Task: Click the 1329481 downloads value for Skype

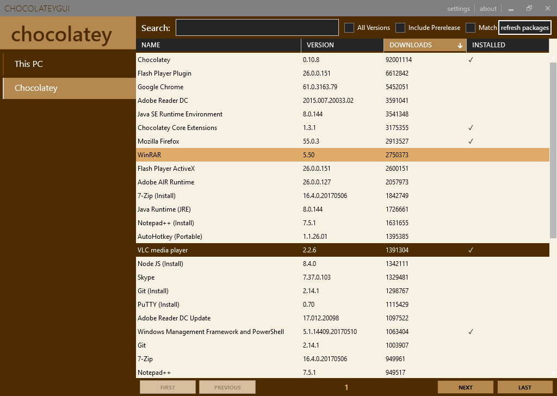Action: [397, 277]
